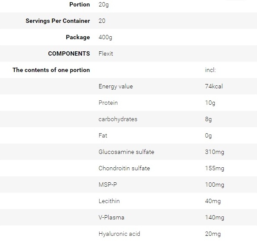
Task: Select the MSP-P ingredient row
Action: [x=128, y=185]
